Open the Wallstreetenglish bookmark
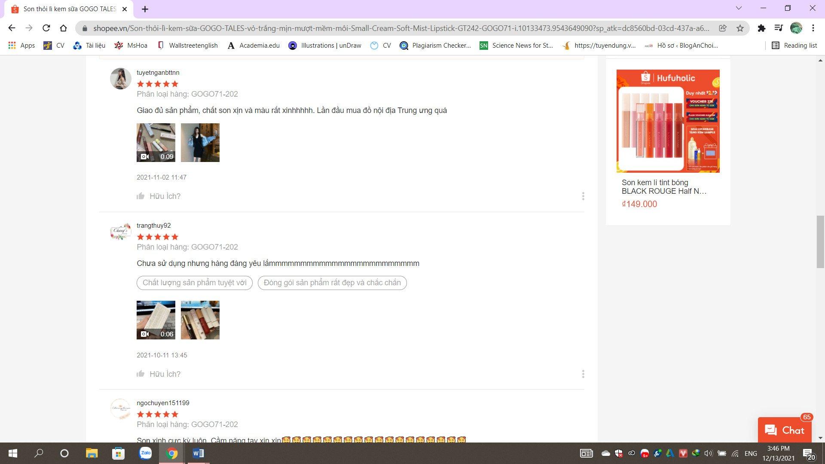This screenshot has height=464, width=825. 188,46
